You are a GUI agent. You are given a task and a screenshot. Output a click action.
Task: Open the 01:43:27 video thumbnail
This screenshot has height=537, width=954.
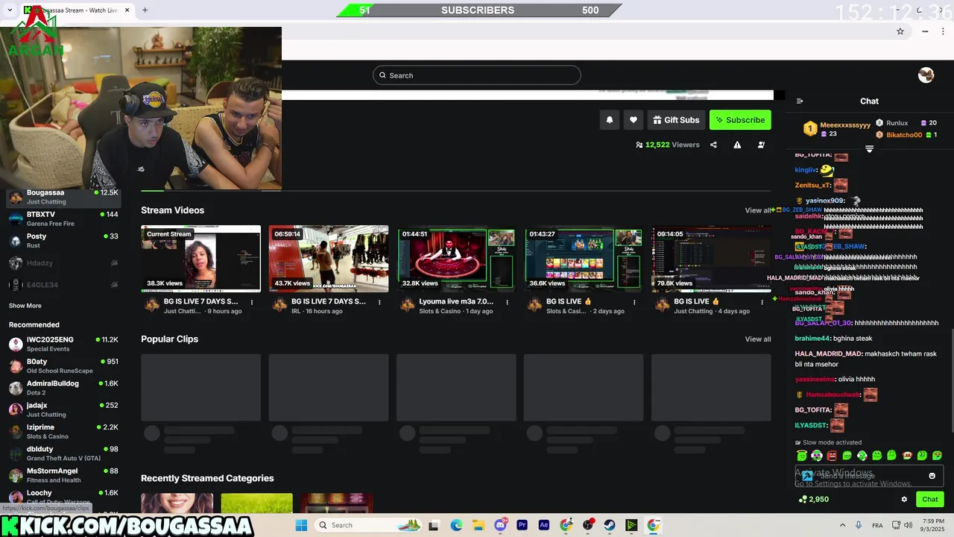[x=584, y=258]
